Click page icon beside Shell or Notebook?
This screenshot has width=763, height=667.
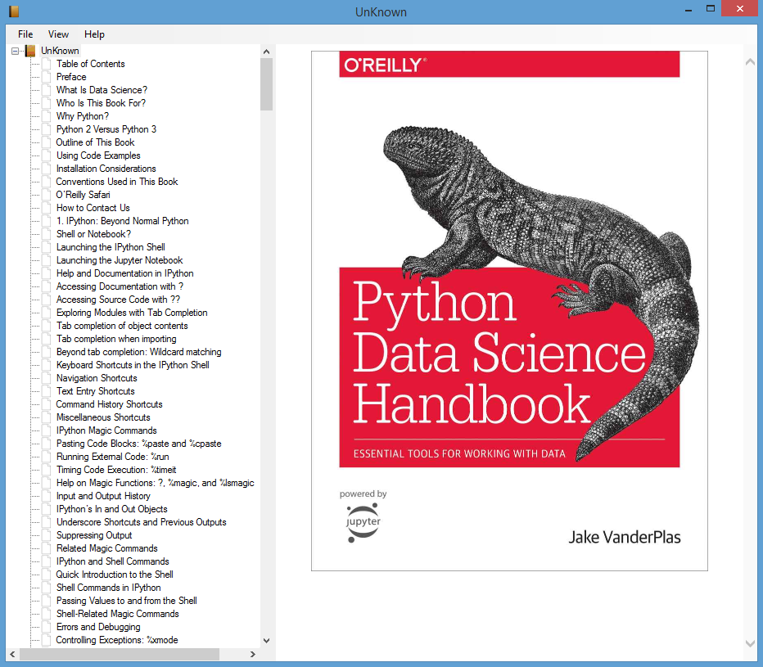[46, 234]
